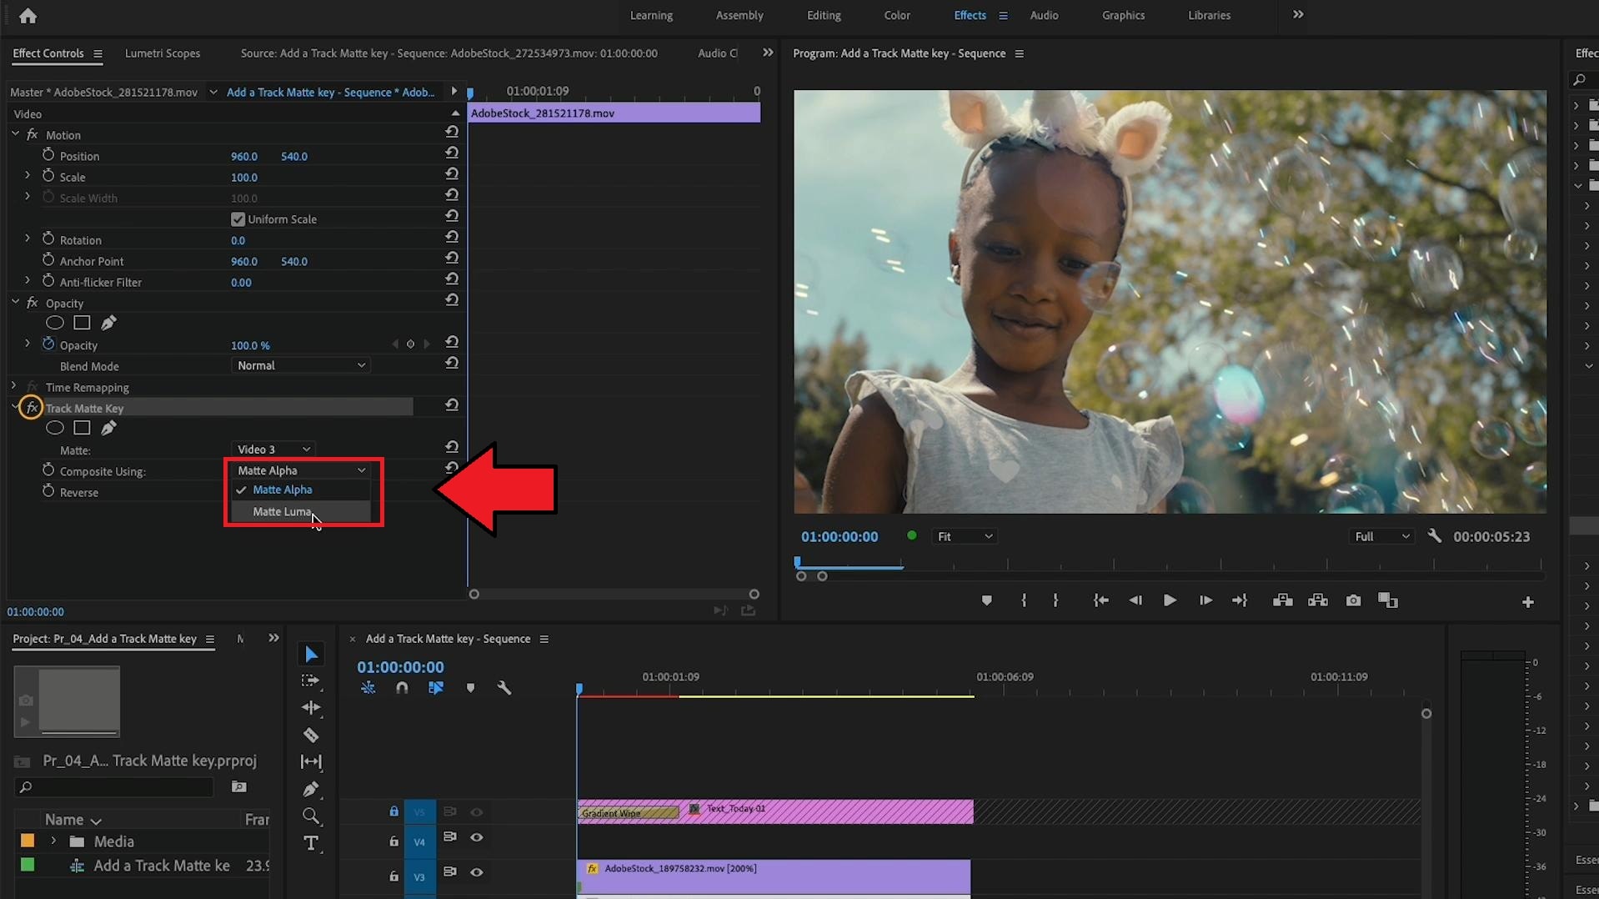The width and height of the screenshot is (1599, 899).
Task: Click the project panel search field
Action: coord(115,787)
